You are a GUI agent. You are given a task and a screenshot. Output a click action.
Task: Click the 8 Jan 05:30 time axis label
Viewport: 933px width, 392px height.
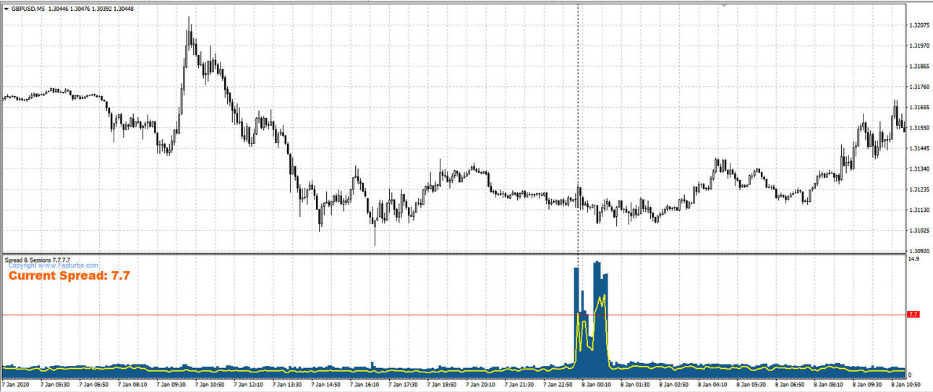click(x=750, y=385)
